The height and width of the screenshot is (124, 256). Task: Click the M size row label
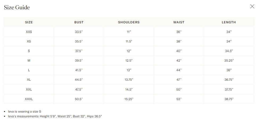29,61
